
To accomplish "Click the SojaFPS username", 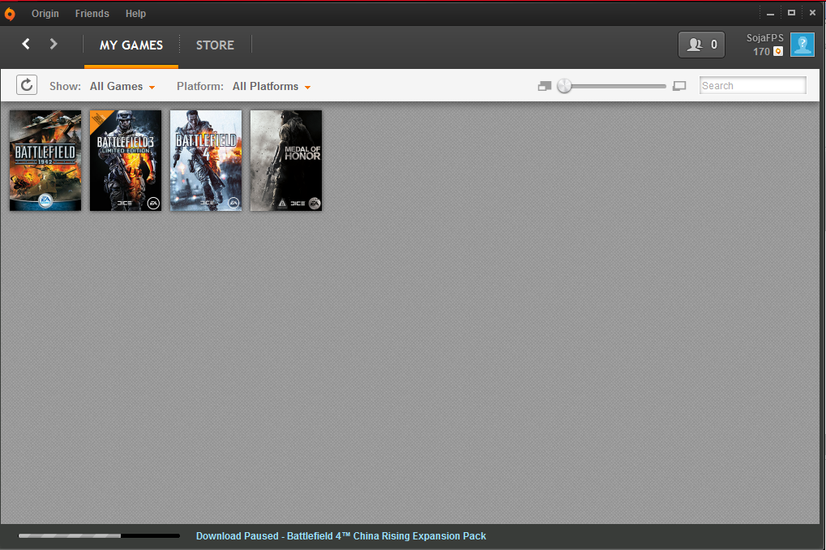I will [x=764, y=38].
